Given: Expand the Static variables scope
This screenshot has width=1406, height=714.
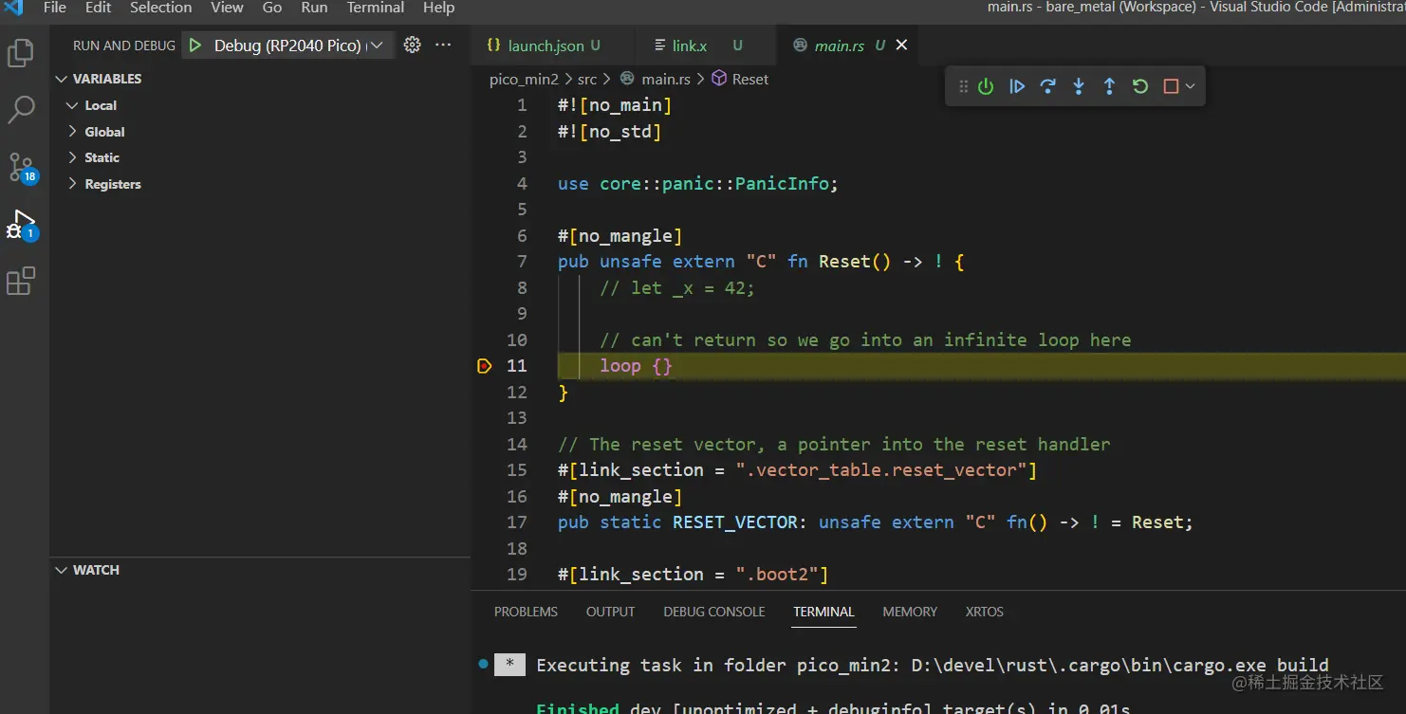Looking at the screenshot, I should click(x=73, y=157).
